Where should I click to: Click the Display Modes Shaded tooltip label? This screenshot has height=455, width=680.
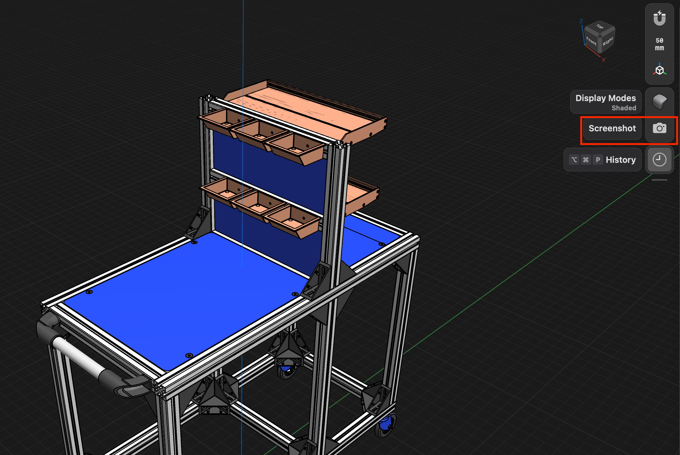[x=606, y=102]
